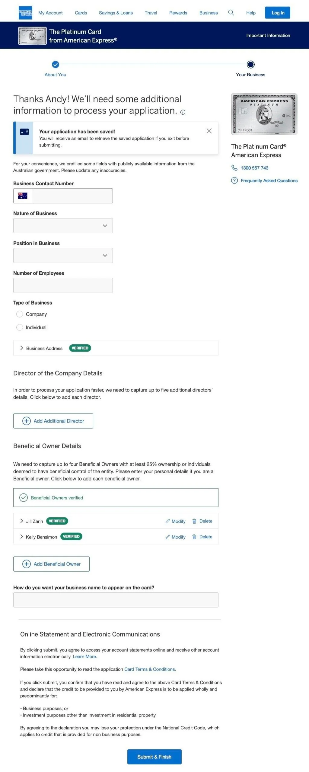
Task: Open the Position in Business dropdown
Action: point(63,256)
